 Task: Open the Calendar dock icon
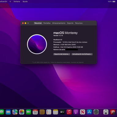pos(35,112)
